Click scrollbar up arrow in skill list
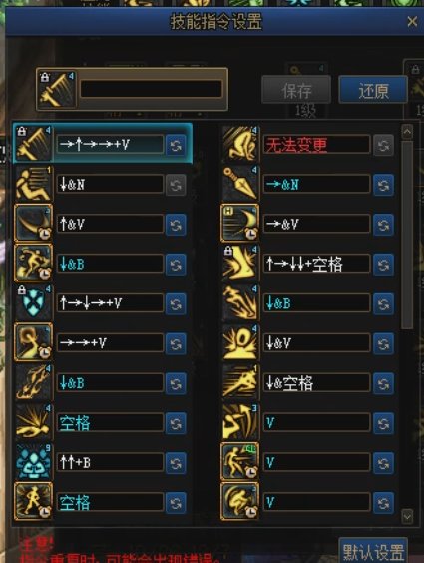This screenshot has height=563, width=424. 407,132
